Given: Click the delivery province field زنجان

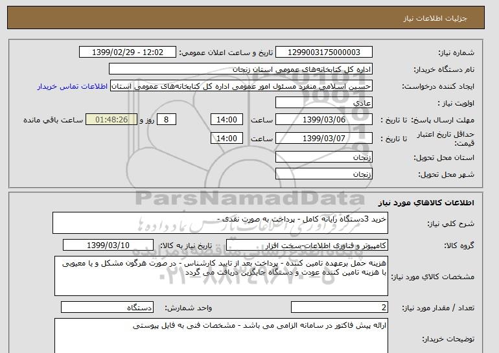Looking at the screenshot, I should tap(323, 157).
